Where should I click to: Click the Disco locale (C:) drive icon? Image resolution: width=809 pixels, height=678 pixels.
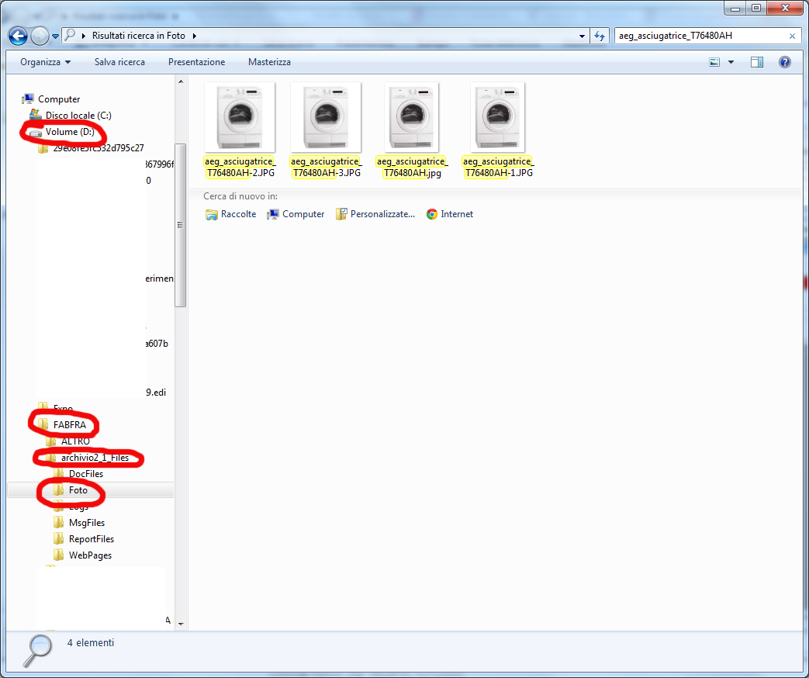click(35, 115)
